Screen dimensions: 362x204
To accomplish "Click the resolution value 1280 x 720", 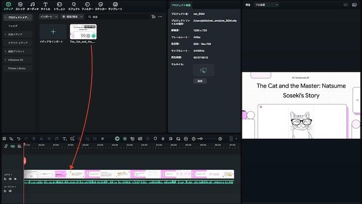I will coord(200,31).
